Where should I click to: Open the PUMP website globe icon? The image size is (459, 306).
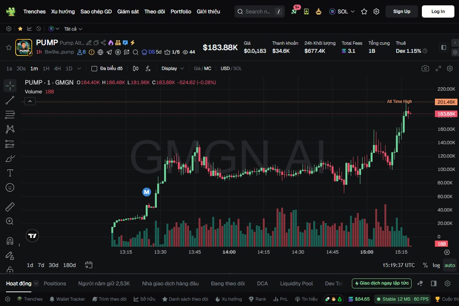[x=101, y=52]
